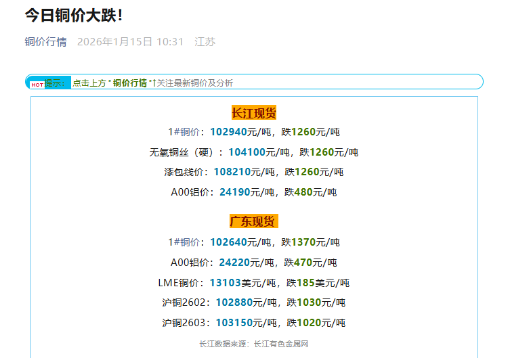Click the orange 广东现货 heading
The width and height of the screenshot is (510, 358).
[x=254, y=221]
